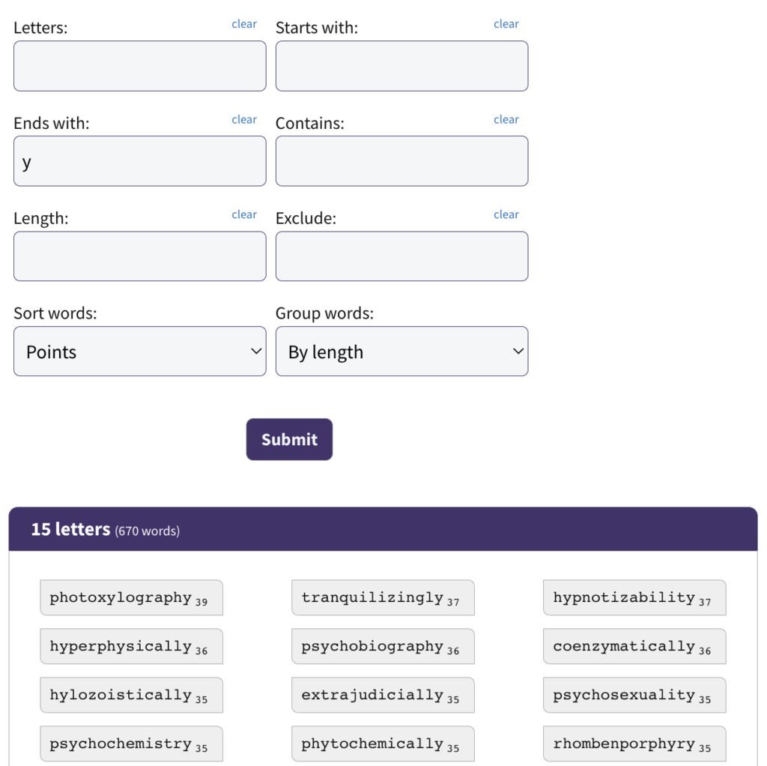Click the Contains label
Image resolution: width=767 pixels, height=766 pixels.
coord(309,124)
